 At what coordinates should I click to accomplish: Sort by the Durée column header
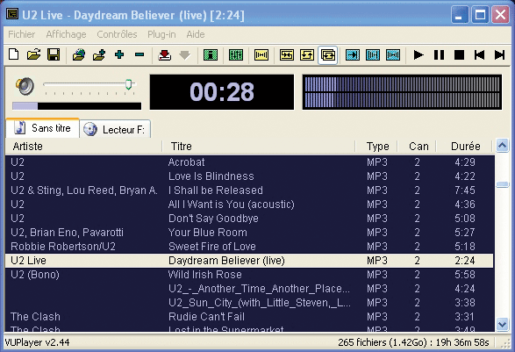tap(464, 147)
